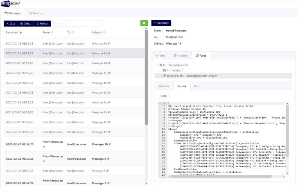The image size is (298, 188).
Task: Switch to the Sessions tab
Action: click(x=36, y=13)
